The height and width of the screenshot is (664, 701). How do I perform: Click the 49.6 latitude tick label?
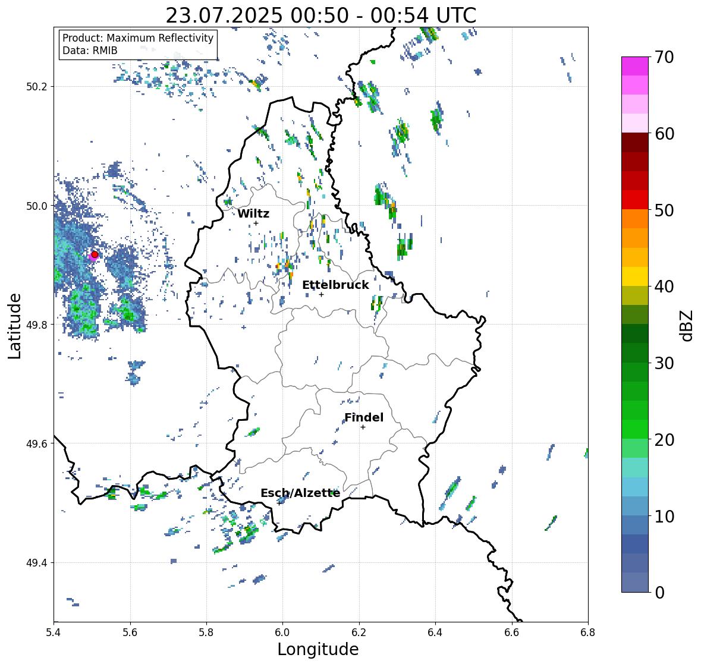point(37,443)
